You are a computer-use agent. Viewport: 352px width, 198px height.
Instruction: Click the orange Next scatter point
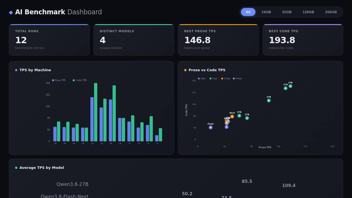pos(232,117)
